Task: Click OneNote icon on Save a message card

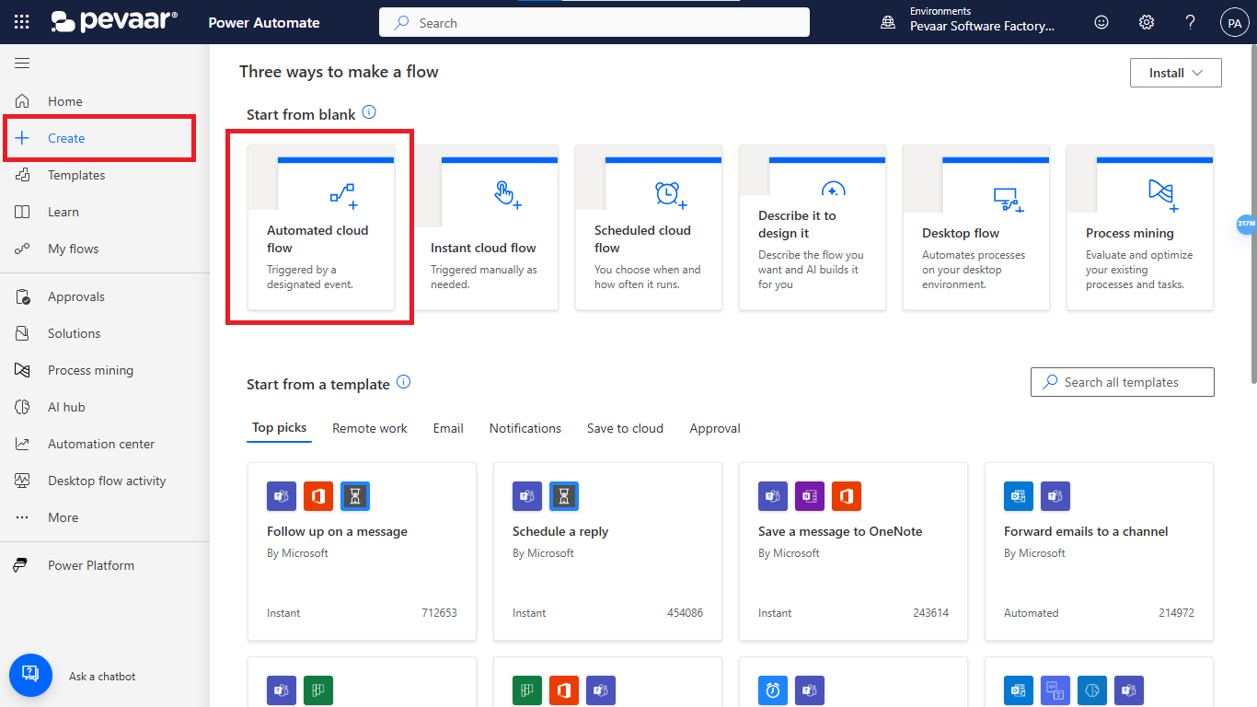Action: [x=810, y=496]
